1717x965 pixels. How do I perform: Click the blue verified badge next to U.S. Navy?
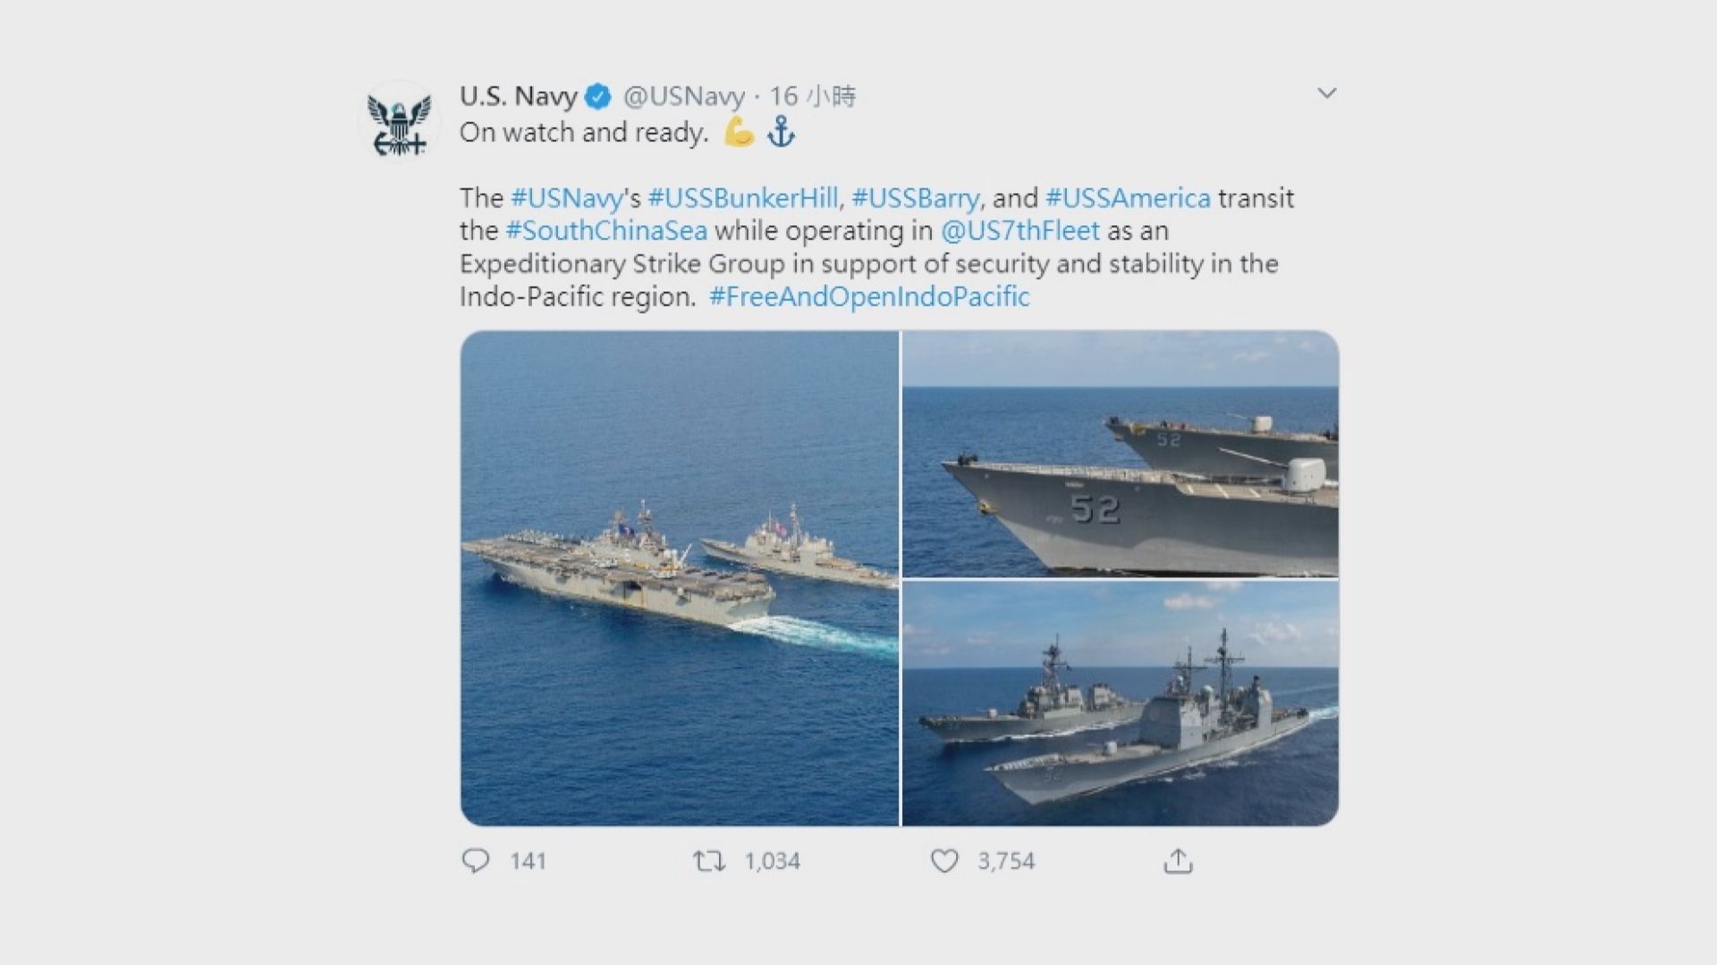pos(596,97)
